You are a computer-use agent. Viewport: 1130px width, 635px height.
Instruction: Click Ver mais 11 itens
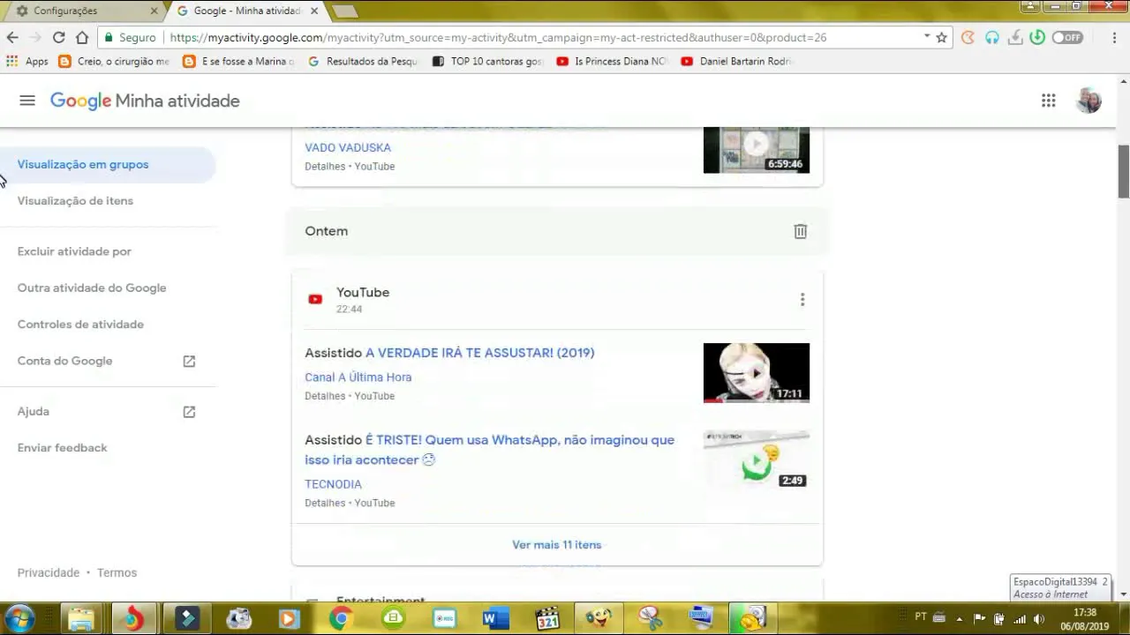pos(557,545)
